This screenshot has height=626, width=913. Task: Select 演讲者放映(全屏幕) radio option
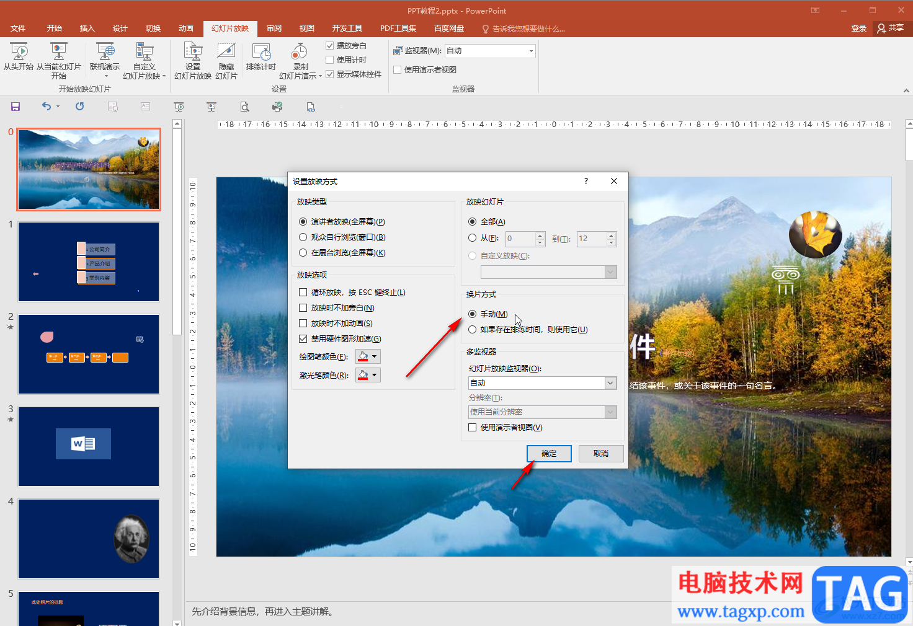click(303, 222)
